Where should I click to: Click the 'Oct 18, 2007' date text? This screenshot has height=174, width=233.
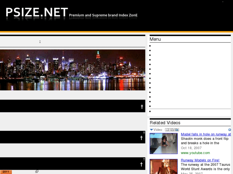point(191,148)
